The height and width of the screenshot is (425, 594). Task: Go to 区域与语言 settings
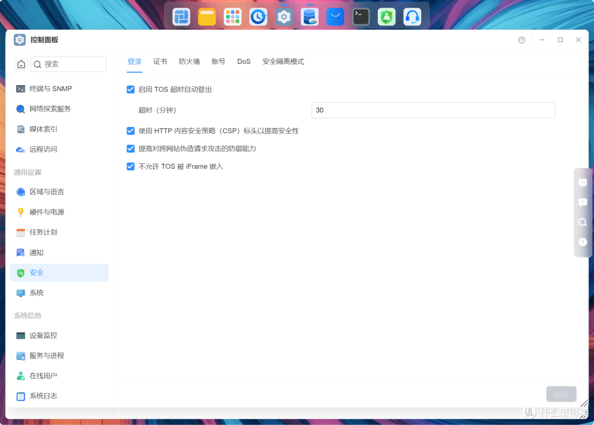click(59, 192)
